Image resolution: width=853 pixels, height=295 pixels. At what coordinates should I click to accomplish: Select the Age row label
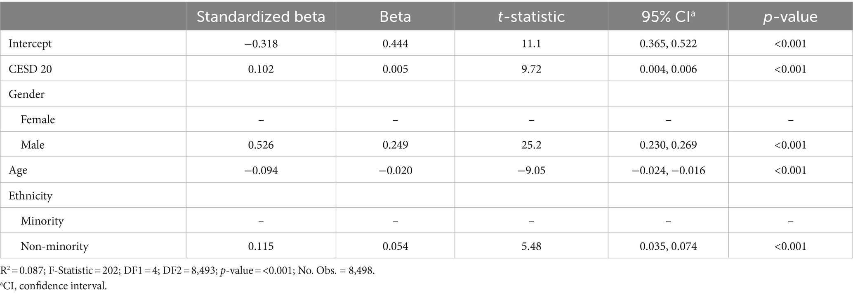18,171
